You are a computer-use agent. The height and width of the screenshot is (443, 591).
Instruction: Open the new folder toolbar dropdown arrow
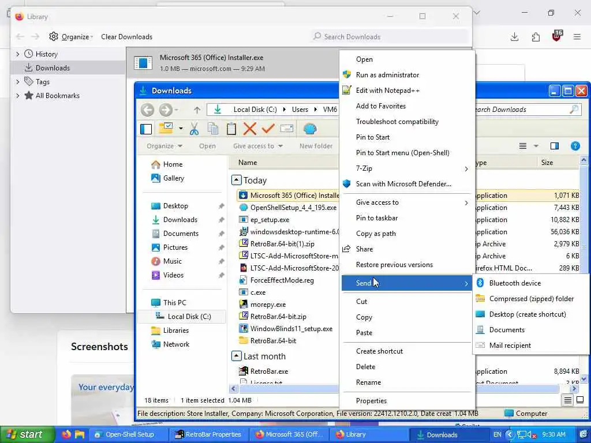click(x=181, y=129)
